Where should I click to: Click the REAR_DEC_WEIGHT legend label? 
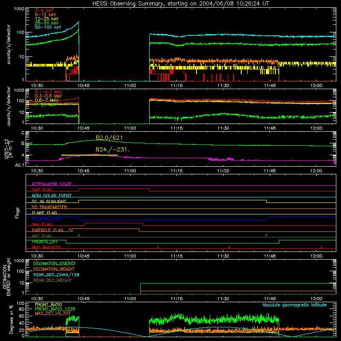click(52, 280)
